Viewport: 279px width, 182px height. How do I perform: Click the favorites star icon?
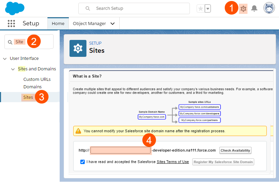click(x=201, y=8)
